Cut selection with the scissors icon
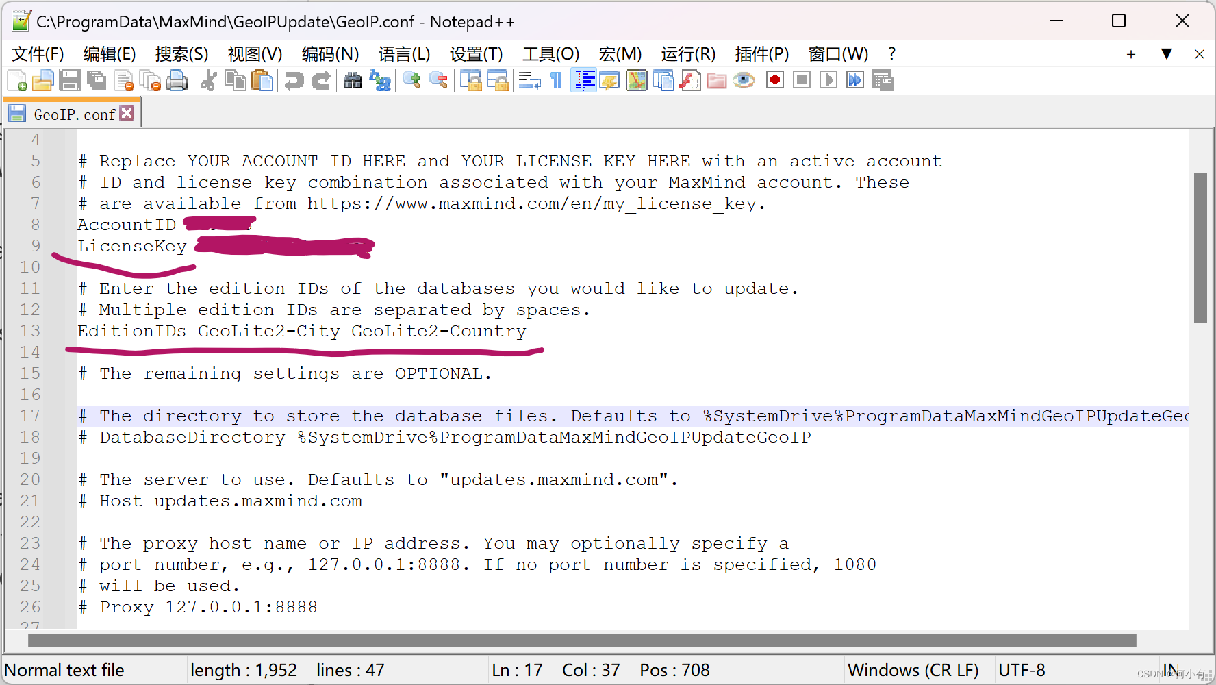Image resolution: width=1216 pixels, height=685 pixels. (209, 81)
